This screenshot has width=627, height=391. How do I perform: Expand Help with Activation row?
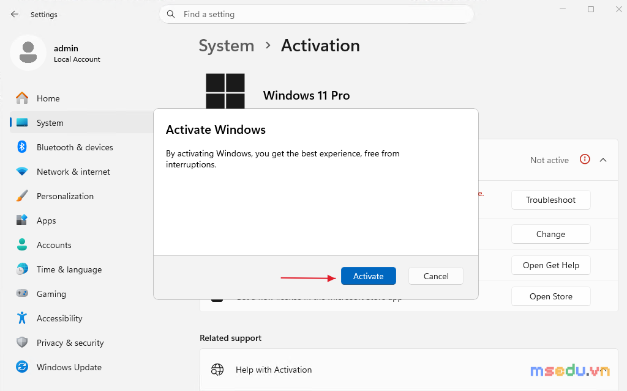point(408,370)
